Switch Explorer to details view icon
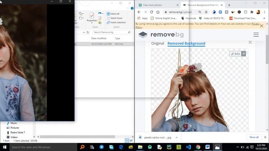The image size is (269, 151). click(x=127, y=141)
